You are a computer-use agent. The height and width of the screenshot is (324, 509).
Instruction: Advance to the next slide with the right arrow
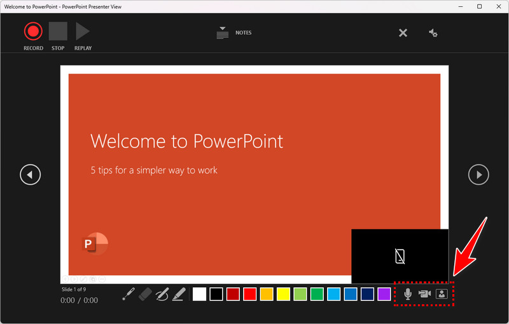(478, 175)
